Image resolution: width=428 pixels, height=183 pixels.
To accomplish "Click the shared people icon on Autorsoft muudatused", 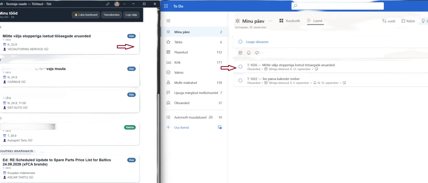I will coord(210,117).
